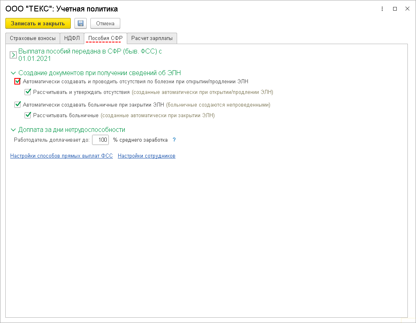Follow the 'Настройки сотрудников' link
Viewport: 416px width, 323px height.
[146, 156]
